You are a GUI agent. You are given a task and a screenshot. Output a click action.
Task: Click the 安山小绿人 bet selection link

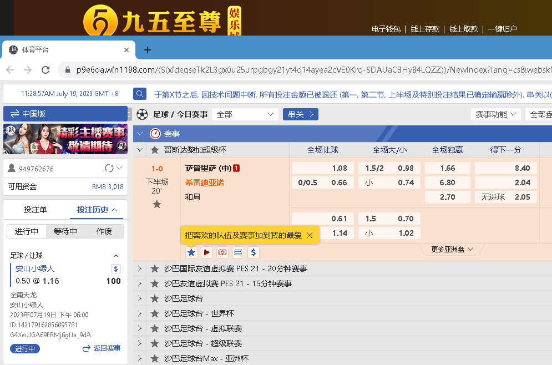[35, 268]
